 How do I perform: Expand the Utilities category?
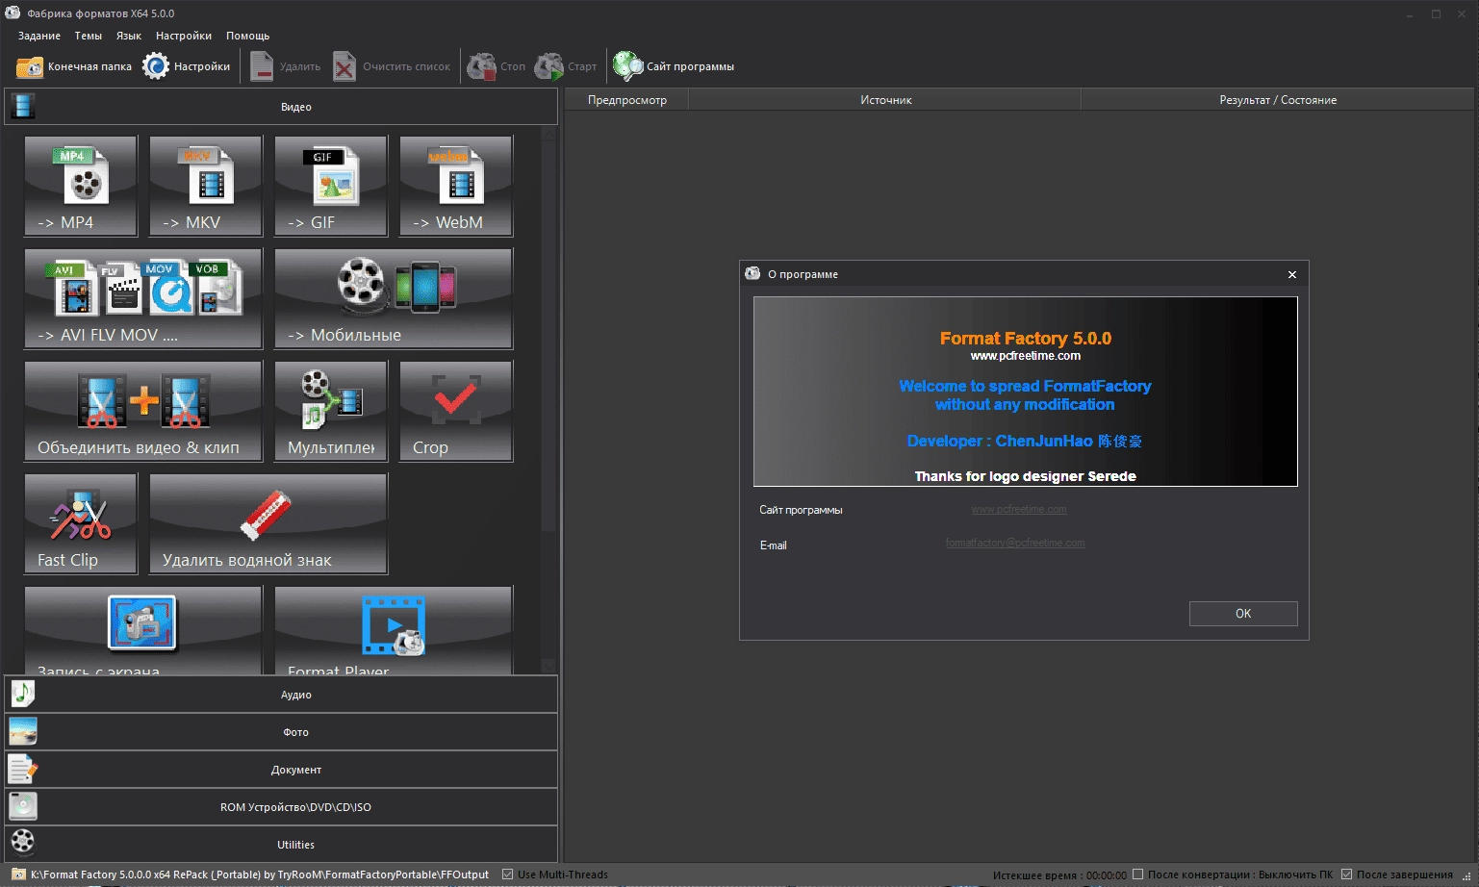click(281, 845)
